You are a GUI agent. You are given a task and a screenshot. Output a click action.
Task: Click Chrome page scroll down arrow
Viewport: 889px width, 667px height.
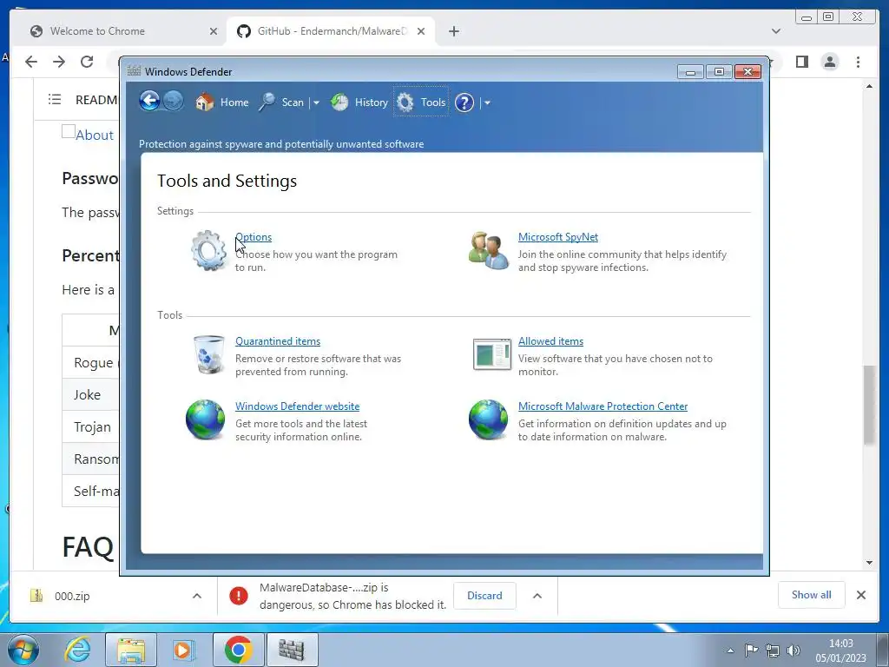click(869, 563)
